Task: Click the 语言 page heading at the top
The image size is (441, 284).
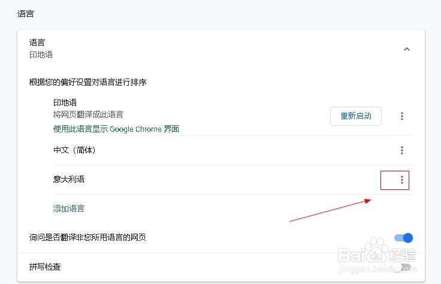Action: (26, 12)
